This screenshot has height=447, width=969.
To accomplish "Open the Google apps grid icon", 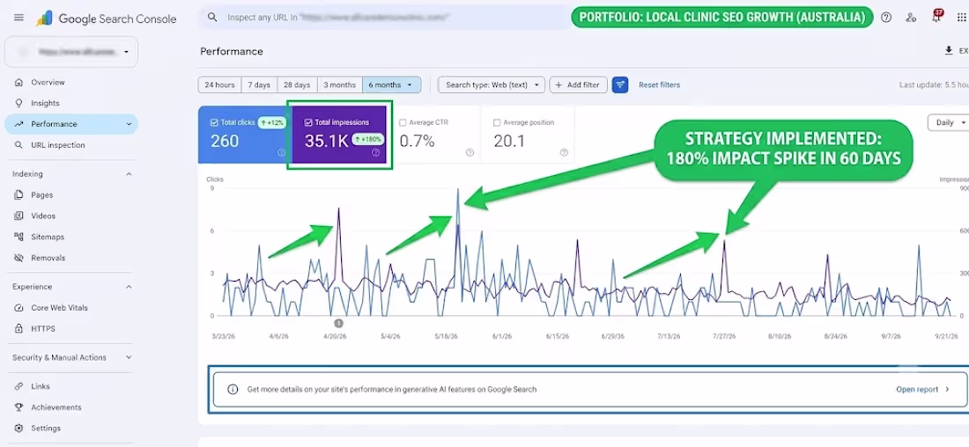I will coord(961,18).
